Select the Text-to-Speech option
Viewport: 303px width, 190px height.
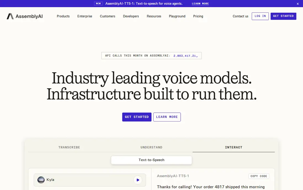pyautogui.click(x=151, y=160)
